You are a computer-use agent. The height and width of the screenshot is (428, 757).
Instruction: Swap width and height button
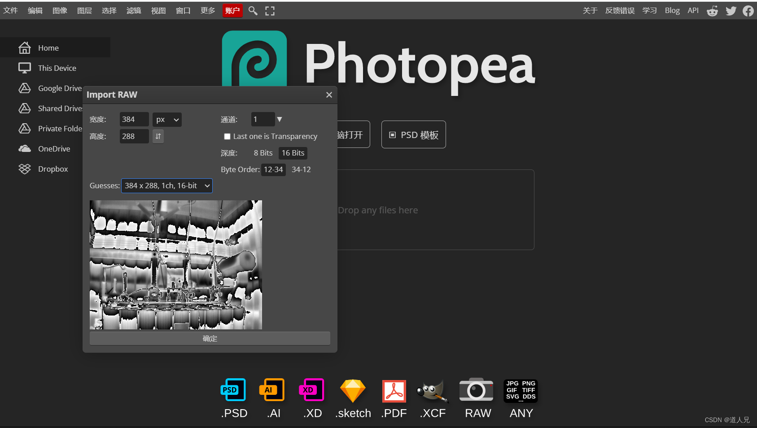[x=158, y=136]
